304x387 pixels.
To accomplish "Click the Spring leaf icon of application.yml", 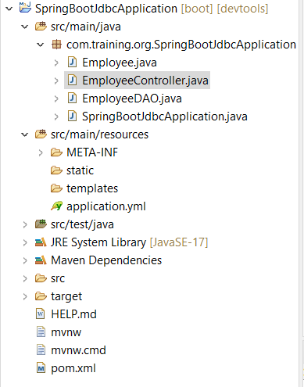I will 56,206.
